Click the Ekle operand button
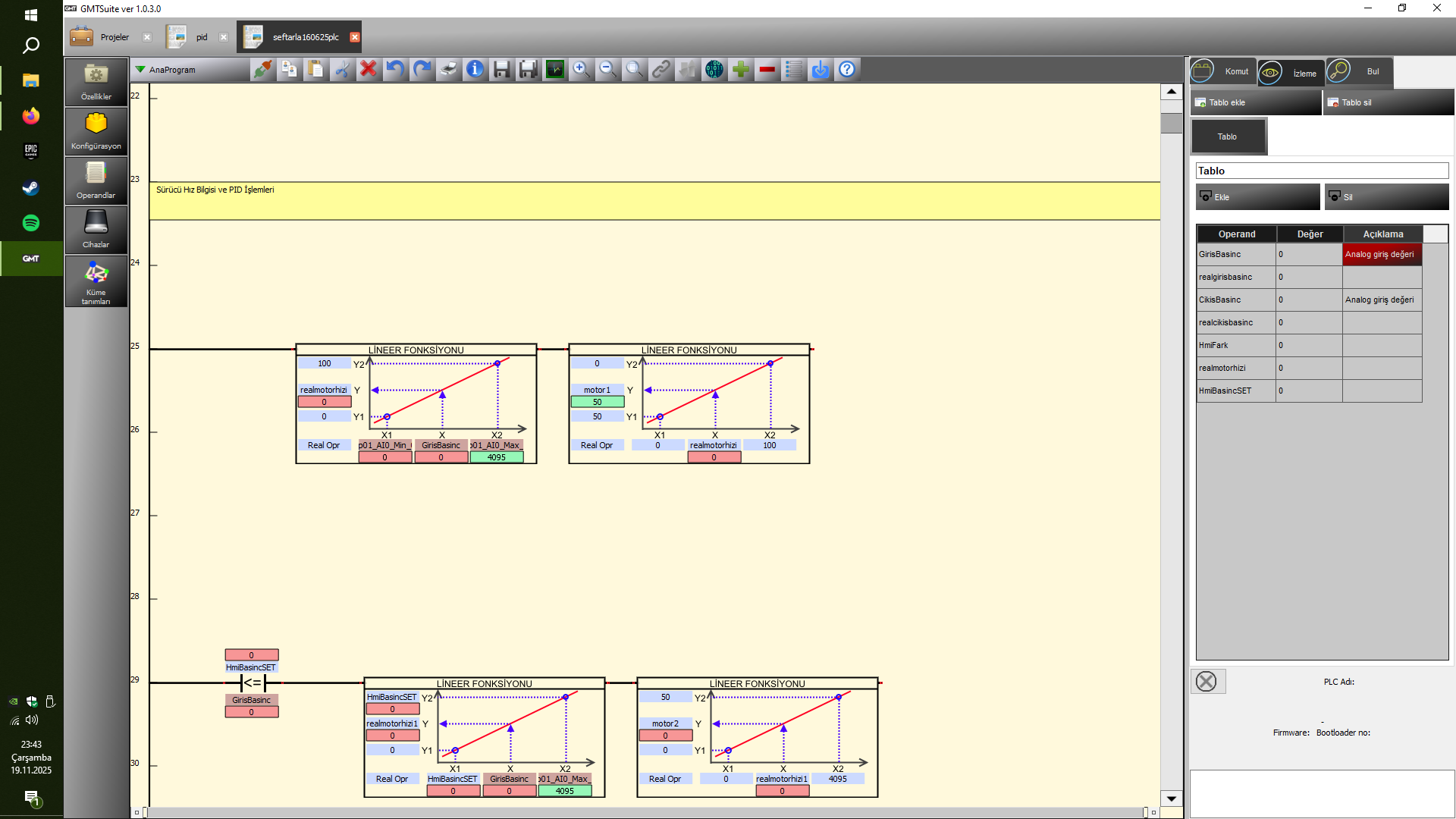This screenshot has width=1456, height=819. (1257, 197)
